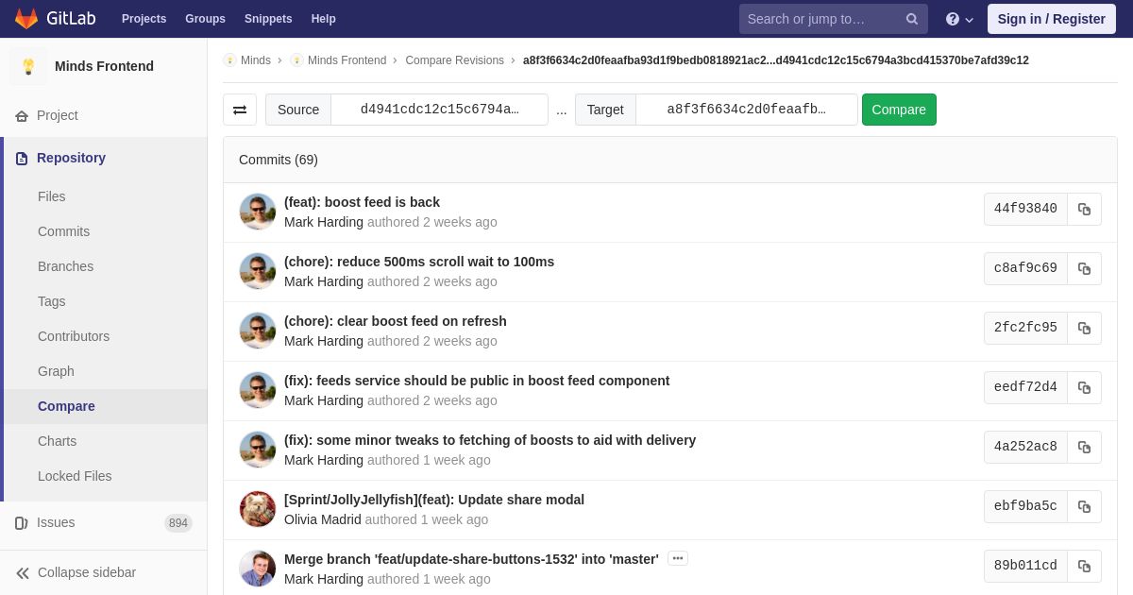The image size is (1133, 595).
Task: Copy commit SHA 44f93840
Action: [x=1084, y=210]
